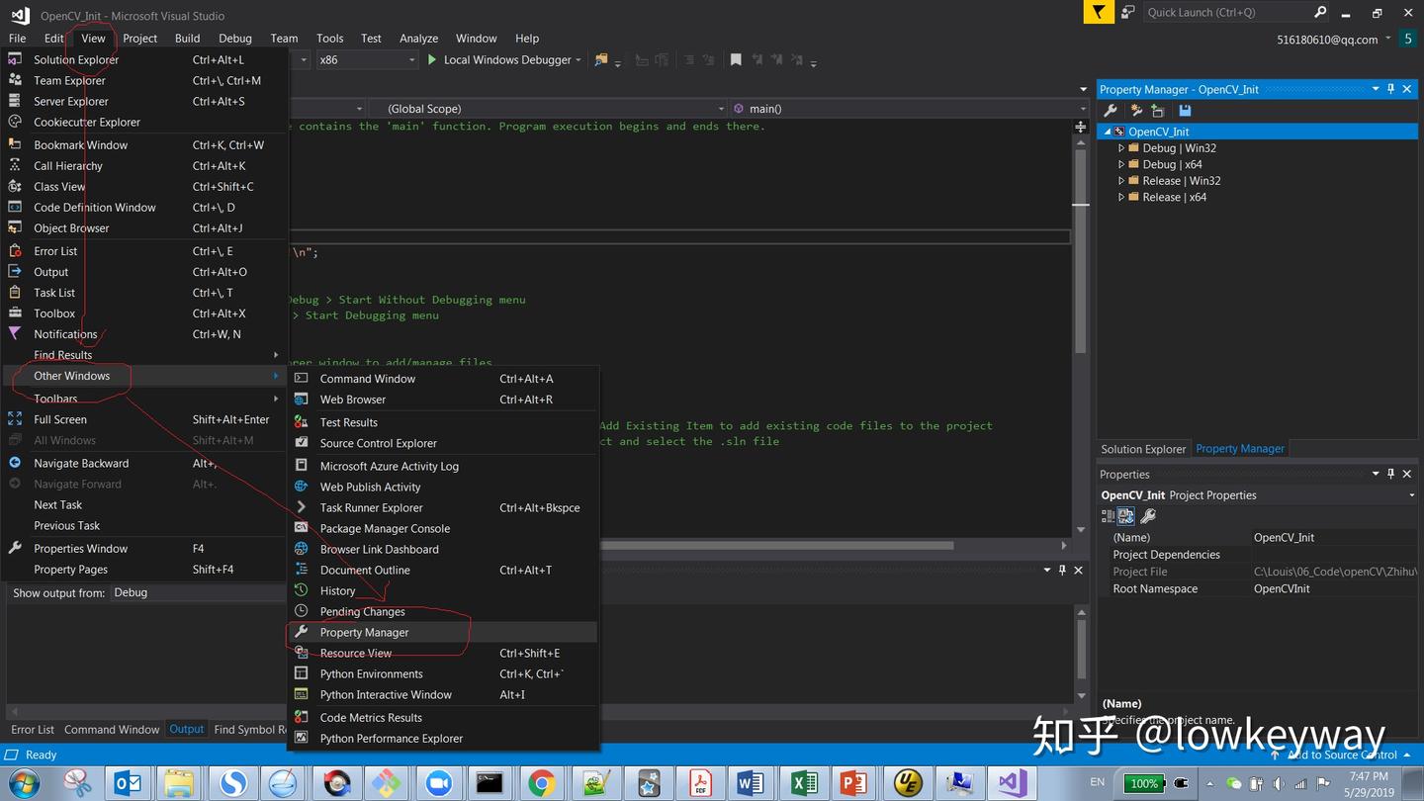Open the x86 platform dropdown
Viewport: 1424px width, 801px height.
367,60
